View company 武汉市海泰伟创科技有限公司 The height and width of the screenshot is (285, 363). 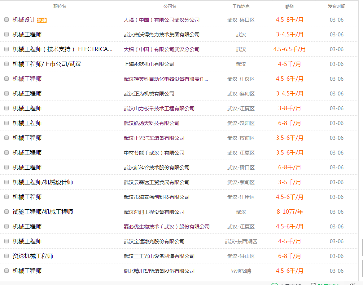pos(157,197)
